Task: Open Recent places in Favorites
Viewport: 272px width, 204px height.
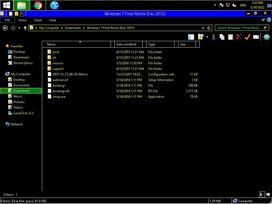Action: (x=23, y=63)
